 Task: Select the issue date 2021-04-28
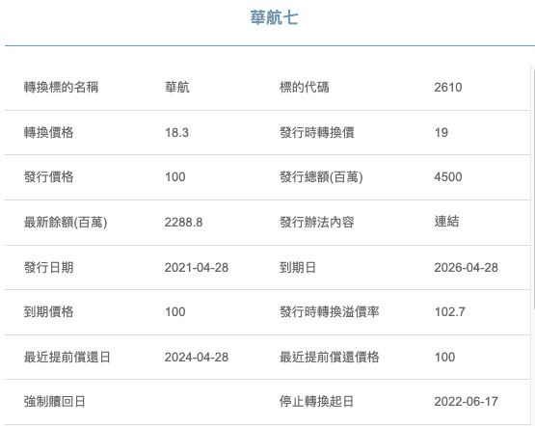point(197,267)
